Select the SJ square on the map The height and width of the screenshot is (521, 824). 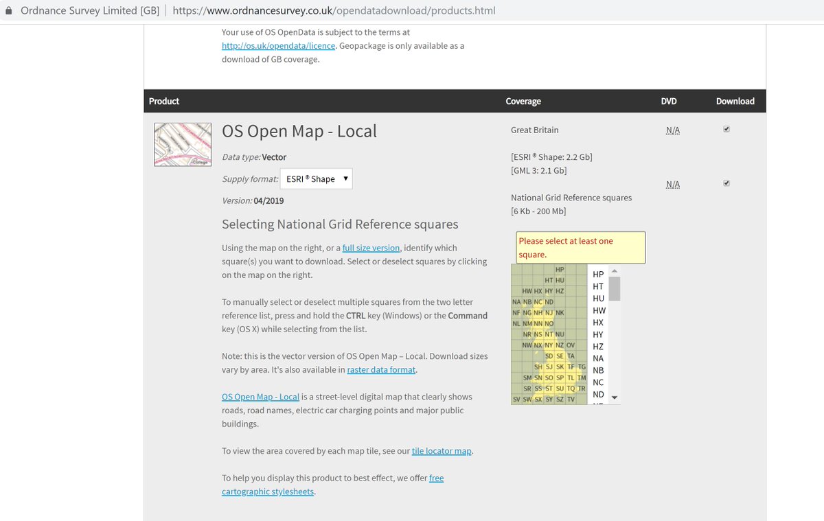click(549, 367)
